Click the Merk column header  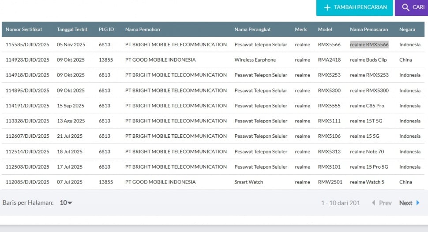pos(301,29)
